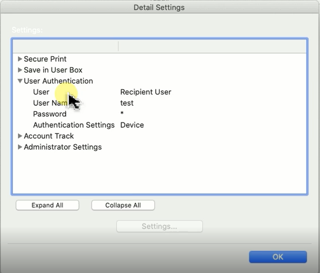
Task: Select the User Authentication label
Action: pos(58,81)
